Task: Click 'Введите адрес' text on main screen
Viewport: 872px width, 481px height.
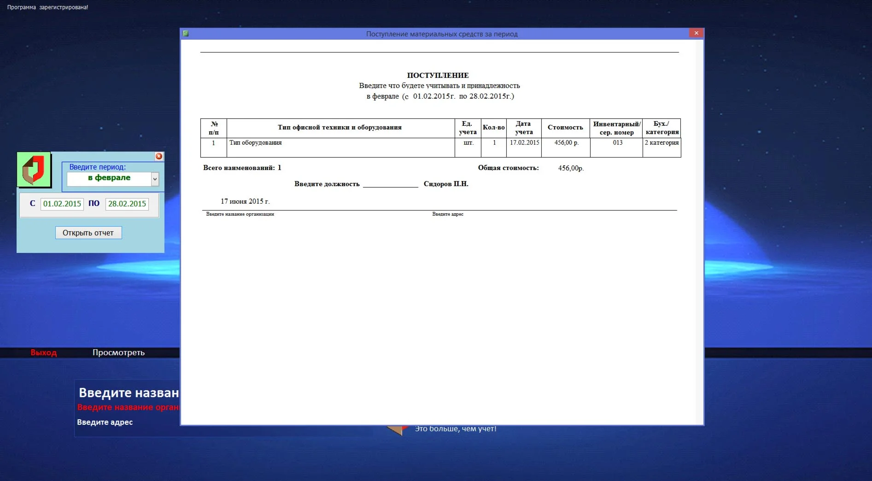Action: [105, 422]
